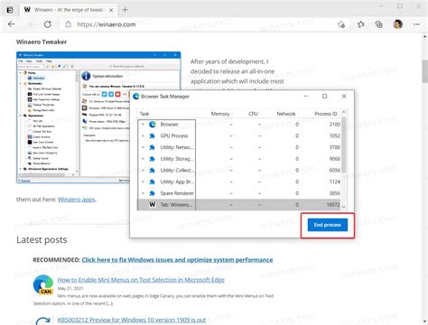Image resolution: width=428 pixels, height=325 pixels.
Task: Click the Winaero Tweaker heading
Action: click(42, 42)
